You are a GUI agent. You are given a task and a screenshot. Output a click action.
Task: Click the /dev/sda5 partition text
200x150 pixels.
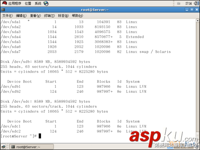coord(11,42)
